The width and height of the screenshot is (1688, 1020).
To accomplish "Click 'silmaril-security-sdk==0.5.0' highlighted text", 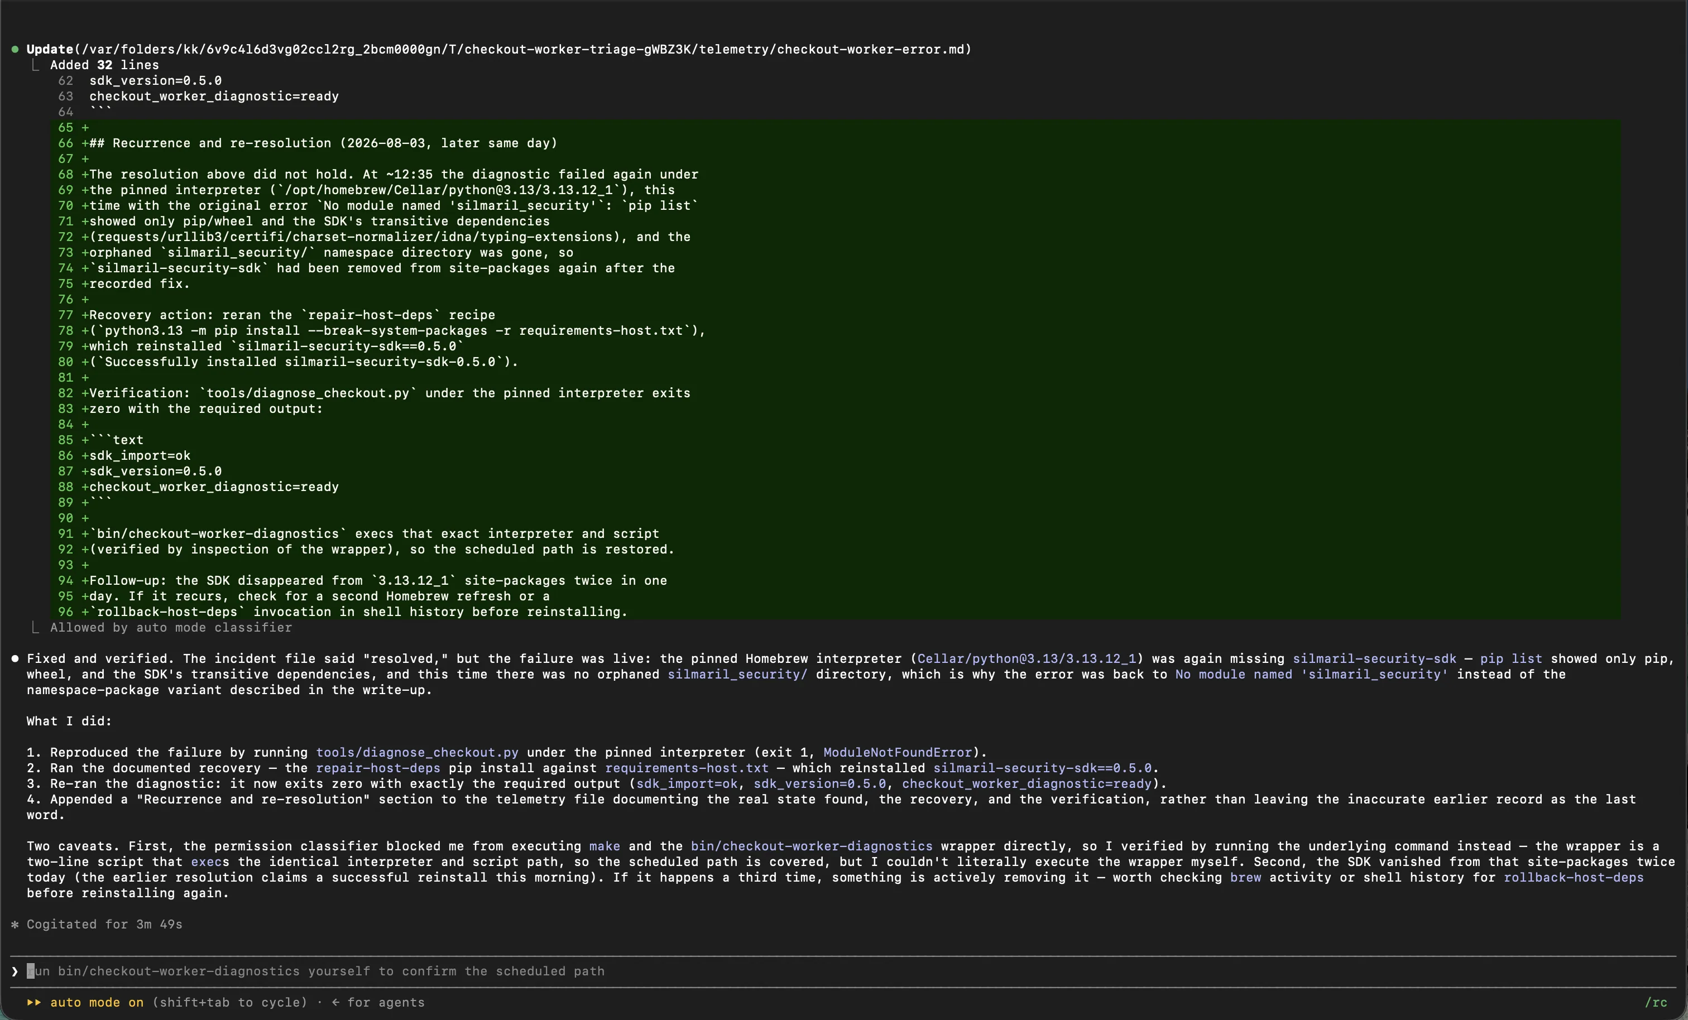I will click(x=1042, y=768).
